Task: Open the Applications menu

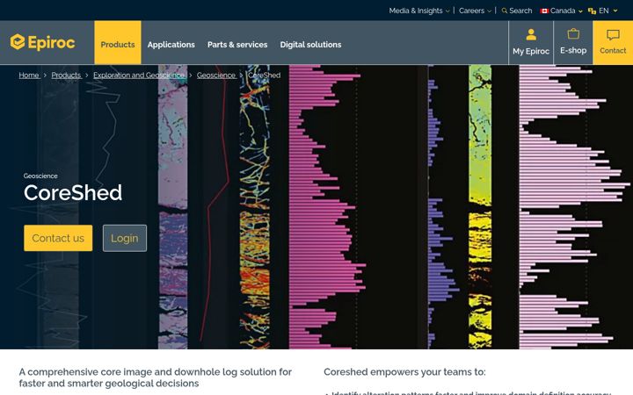Action: [x=171, y=45]
